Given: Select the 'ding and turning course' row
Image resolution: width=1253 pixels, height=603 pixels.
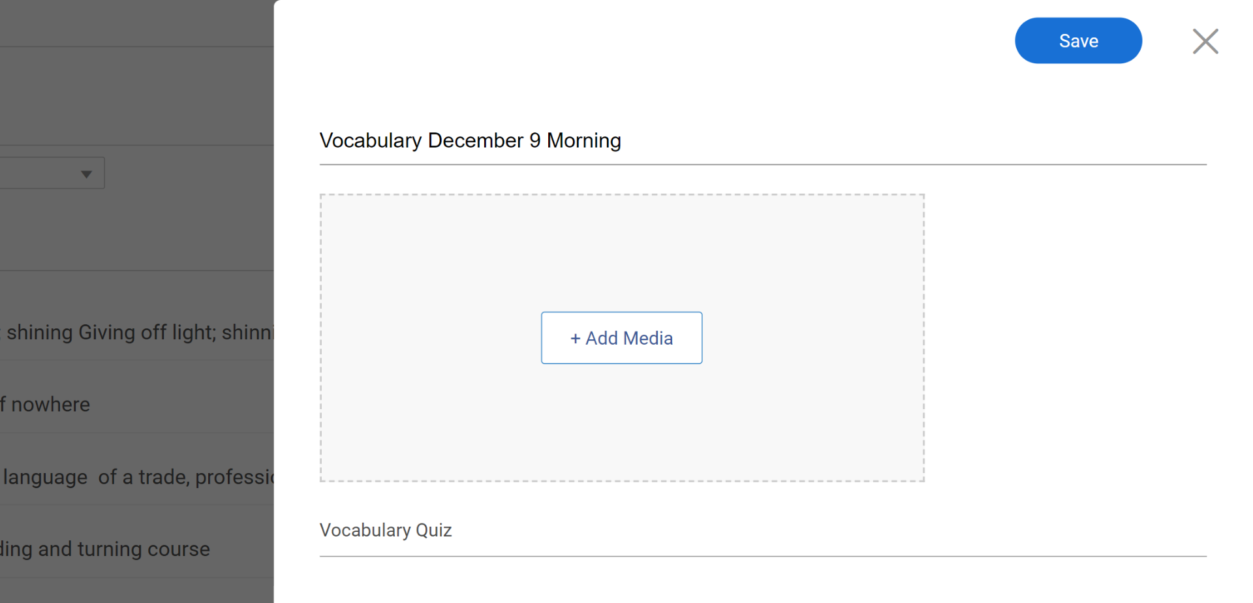Looking at the screenshot, I should 106,549.
